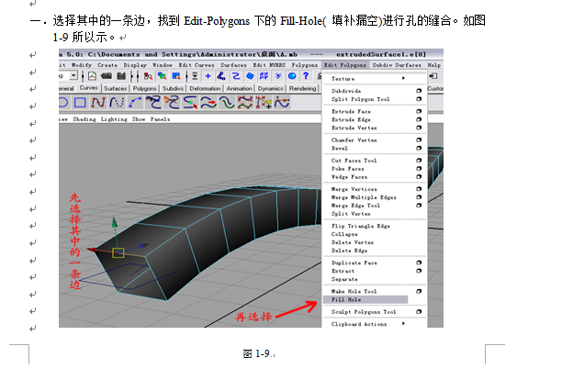
Task: Click the dark save scene icon
Action: (x=121, y=76)
